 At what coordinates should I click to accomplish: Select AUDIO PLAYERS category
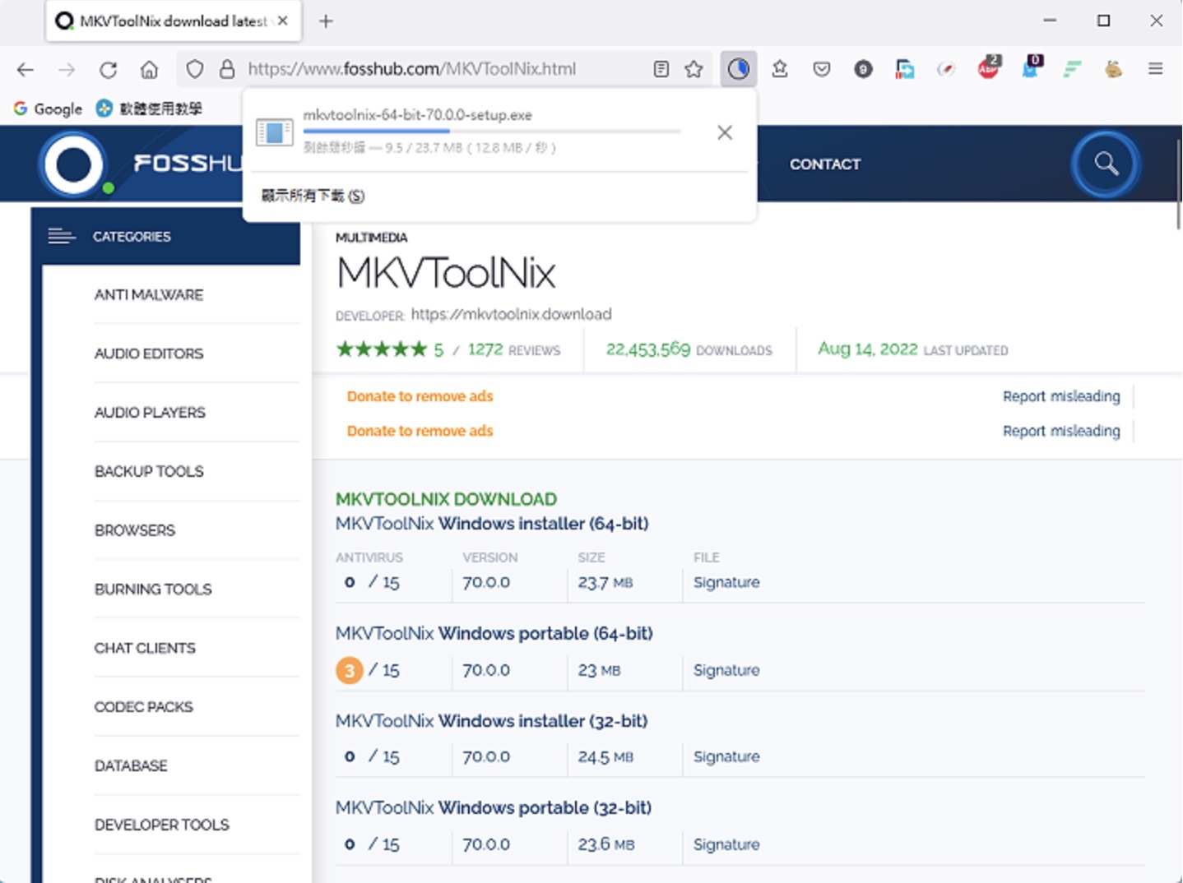point(150,413)
